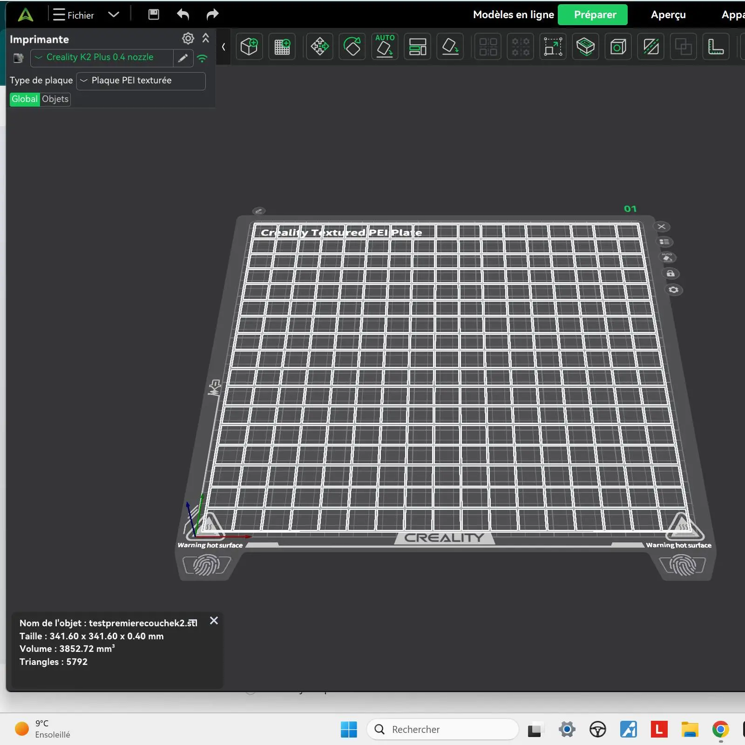Edit the printer preset with pencil icon
The height and width of the screenshot is (745, 745).
click(x=183, y=58)
